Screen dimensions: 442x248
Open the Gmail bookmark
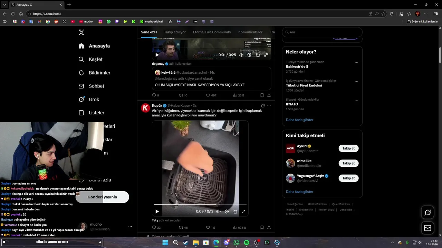point(40,21)
